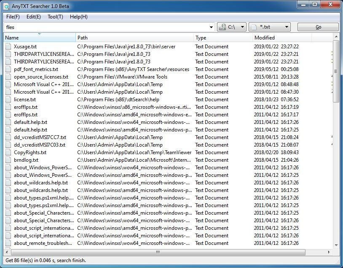The height and width of the screenshot is (268, 343).
Task: Click path C:\Program Files (x86)\AnyTXT Searcher\resources
Action: [x=133, y=69]
